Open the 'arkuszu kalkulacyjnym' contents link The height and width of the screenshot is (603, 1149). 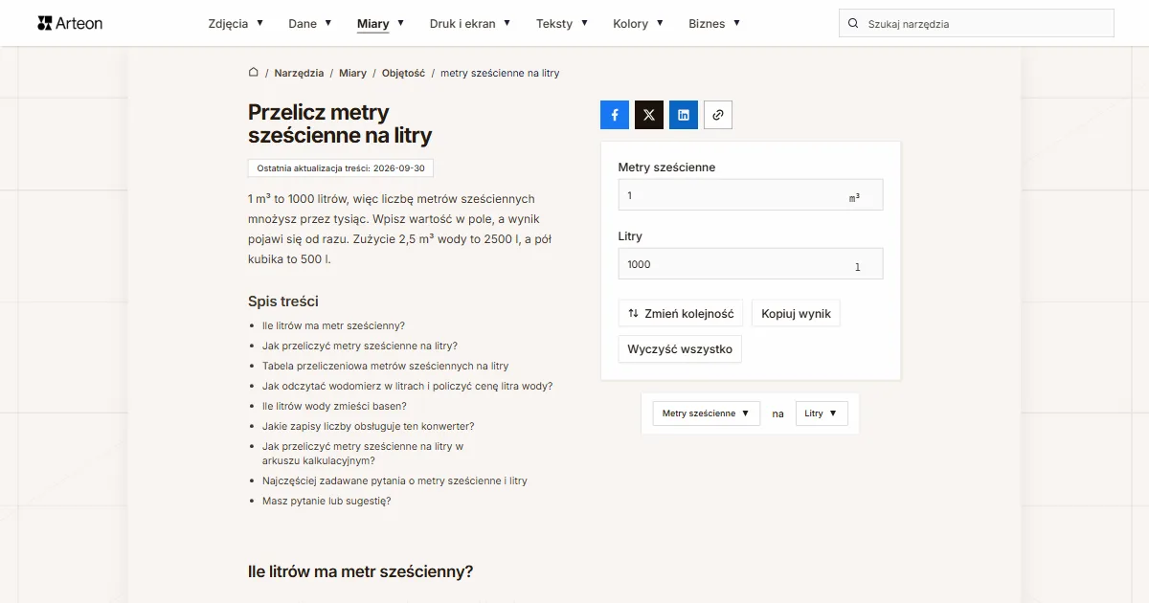[x=363, y=453]
